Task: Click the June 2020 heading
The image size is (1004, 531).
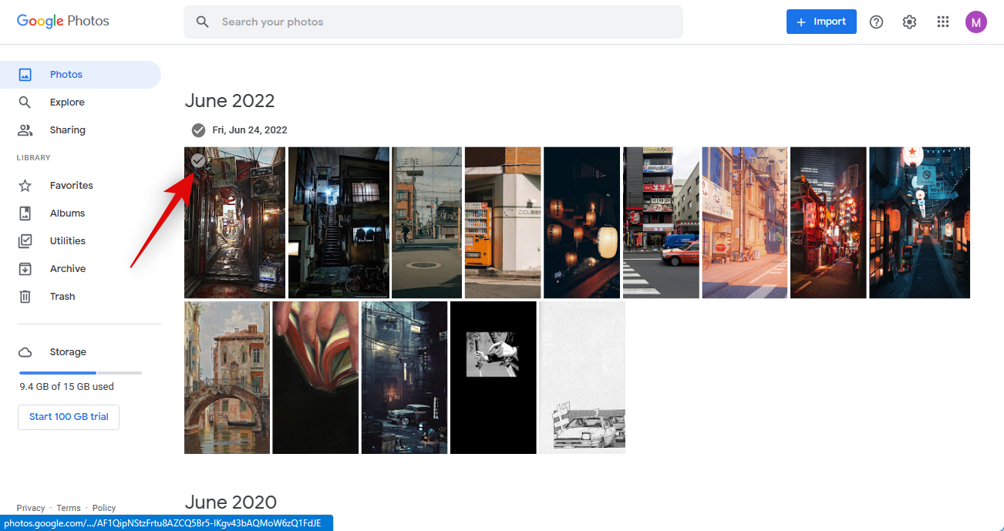Action: tap(231, 502)
